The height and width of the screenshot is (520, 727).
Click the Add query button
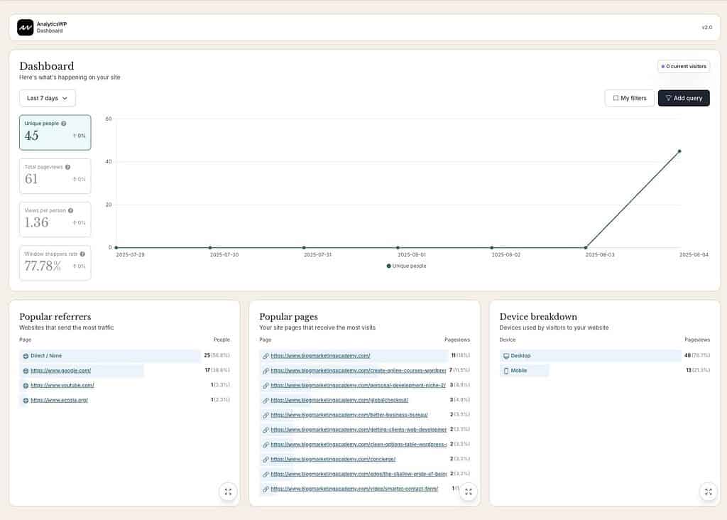[684, 98]
